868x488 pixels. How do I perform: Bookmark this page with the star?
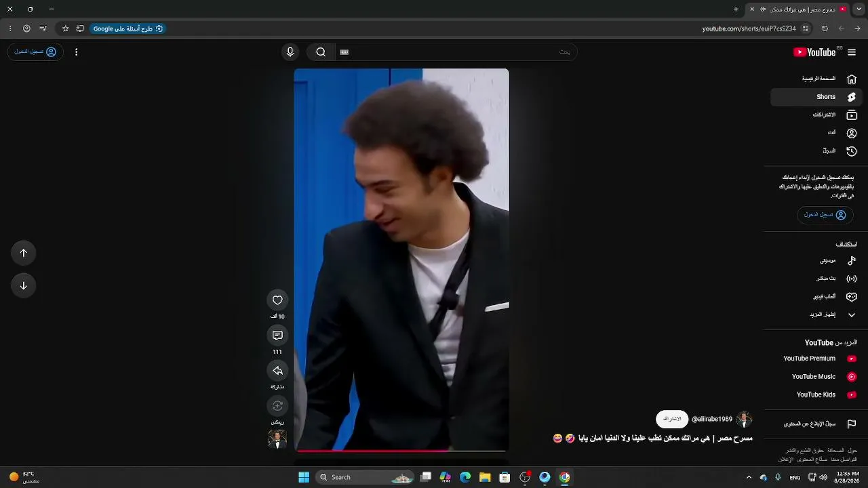click(66, 28)
